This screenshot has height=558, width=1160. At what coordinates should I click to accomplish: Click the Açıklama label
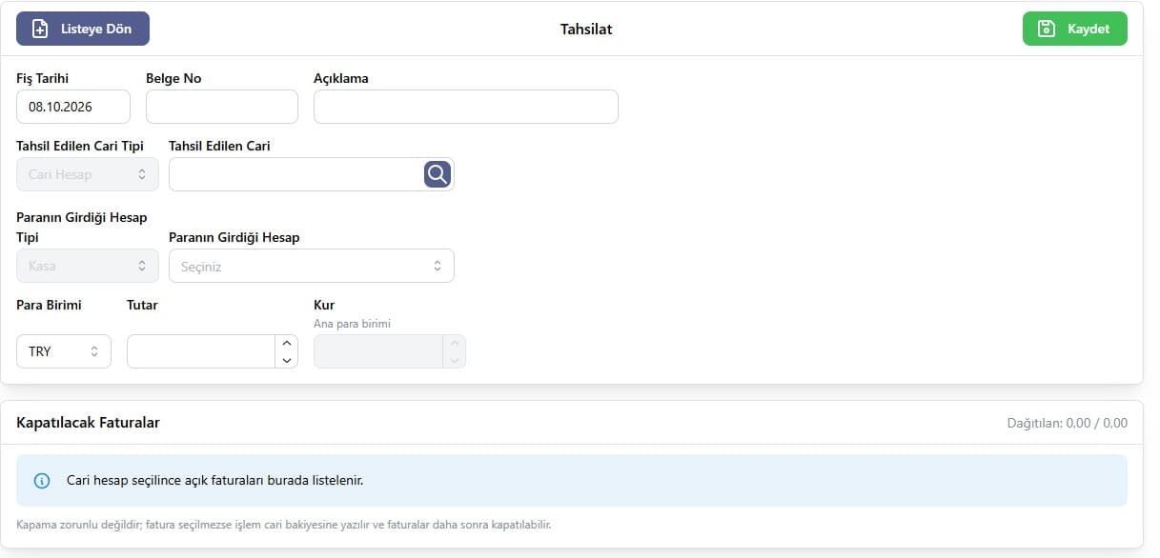[x=341, y=78]
